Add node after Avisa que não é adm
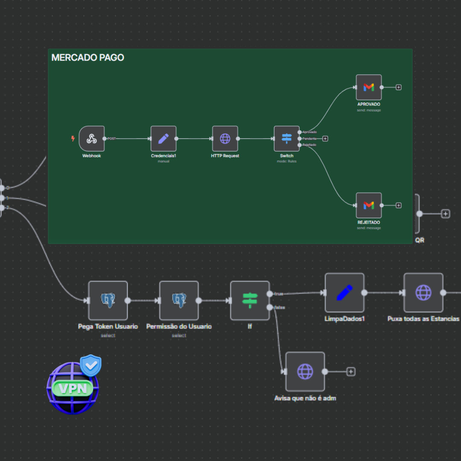The image size is (461, 461). point(351,372)
